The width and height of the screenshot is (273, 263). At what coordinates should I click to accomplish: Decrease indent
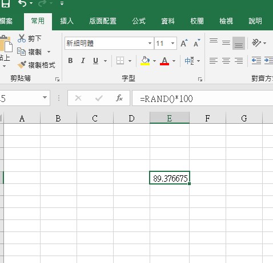pyautogui.click(x=256, y=61)
